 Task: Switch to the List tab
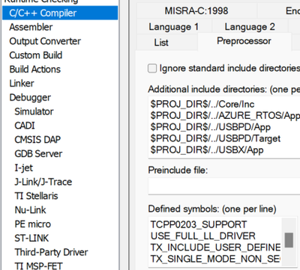(x=161, y=43)
